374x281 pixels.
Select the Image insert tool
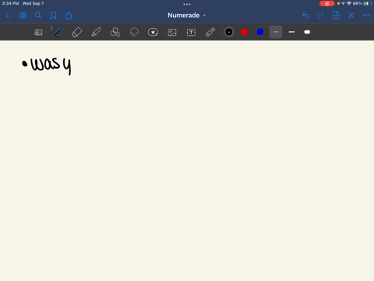[x=172, y=32]
